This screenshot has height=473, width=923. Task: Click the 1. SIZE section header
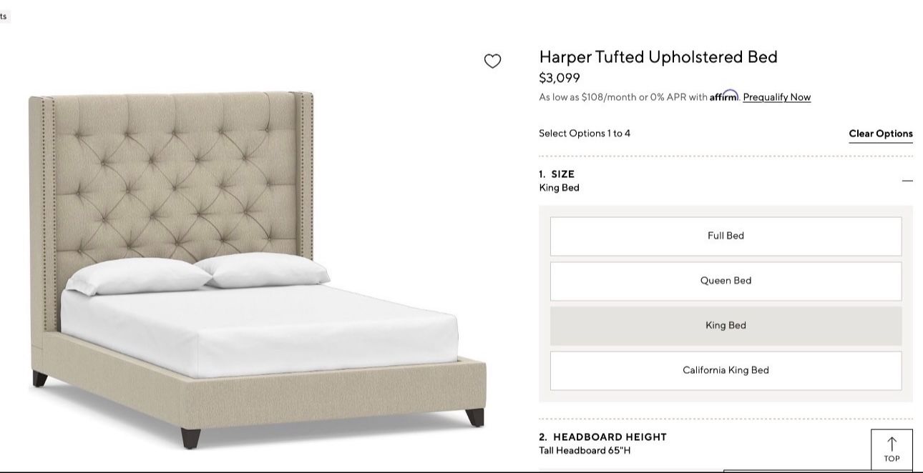coord(557,174)
